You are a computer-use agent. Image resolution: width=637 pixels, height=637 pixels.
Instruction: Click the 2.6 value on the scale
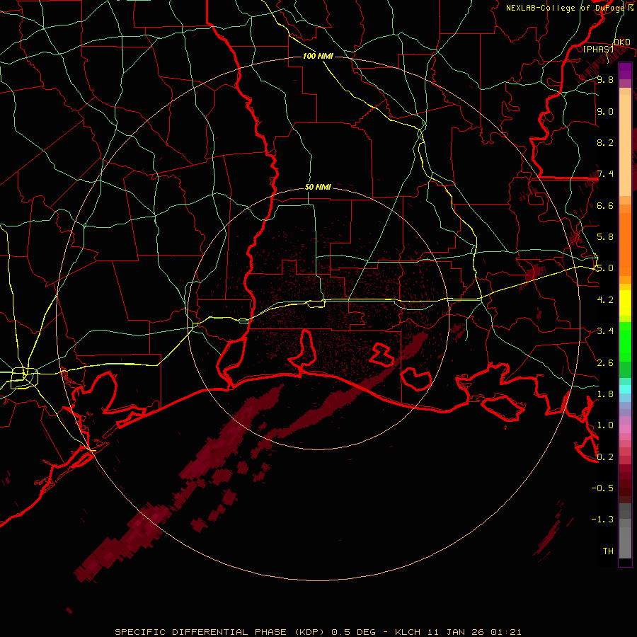click(605, 362)
